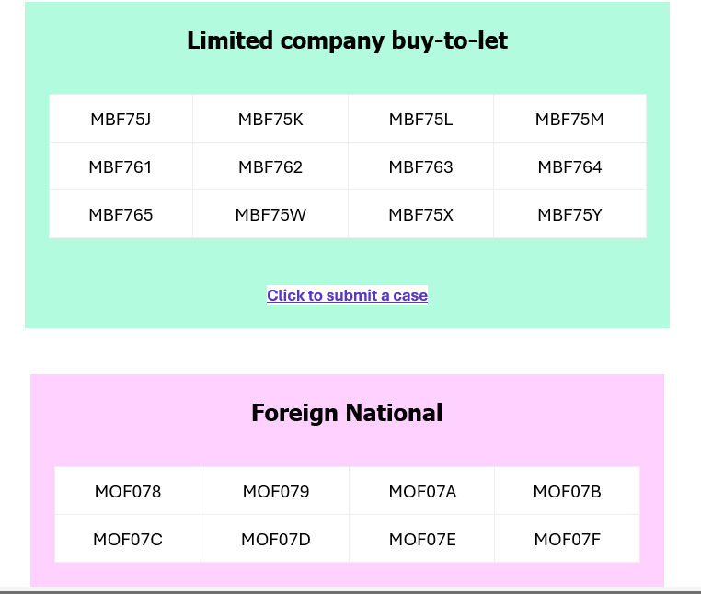Viewport: 701px width, 594px height.
Task: Select the MBF764 cell
Action: pyautogui.click(x=569, y=166)
